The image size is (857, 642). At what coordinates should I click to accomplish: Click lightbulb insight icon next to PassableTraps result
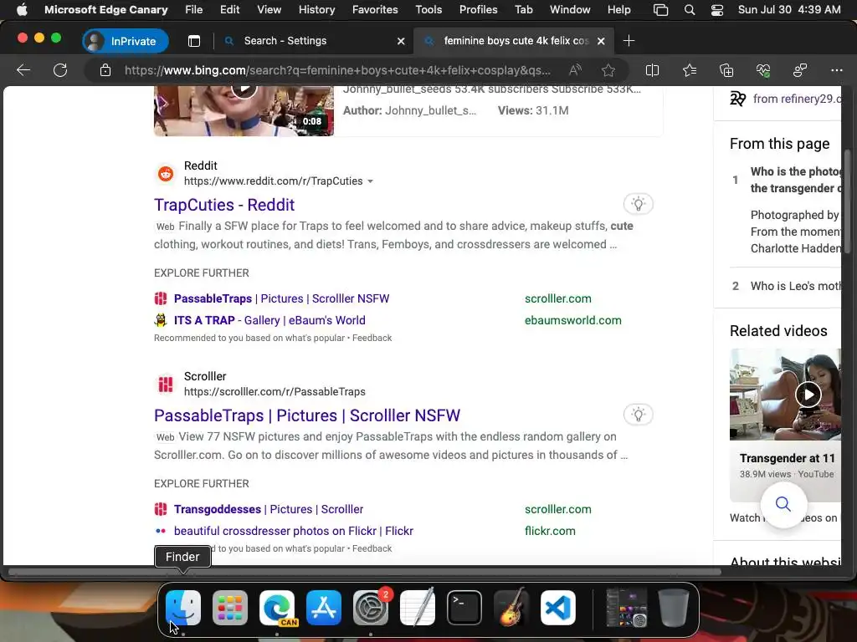(638, 415)
